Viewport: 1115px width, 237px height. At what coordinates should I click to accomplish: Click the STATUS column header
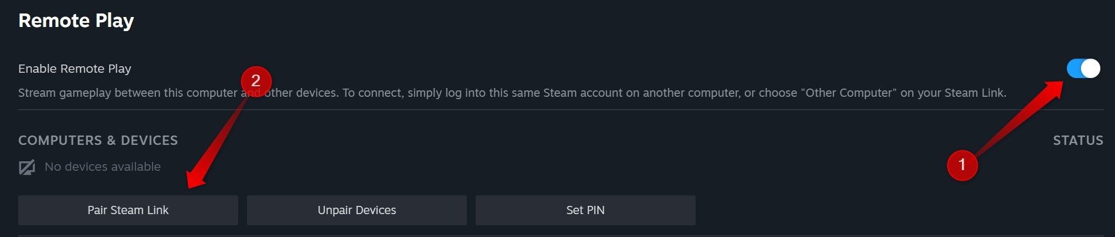1077,140
